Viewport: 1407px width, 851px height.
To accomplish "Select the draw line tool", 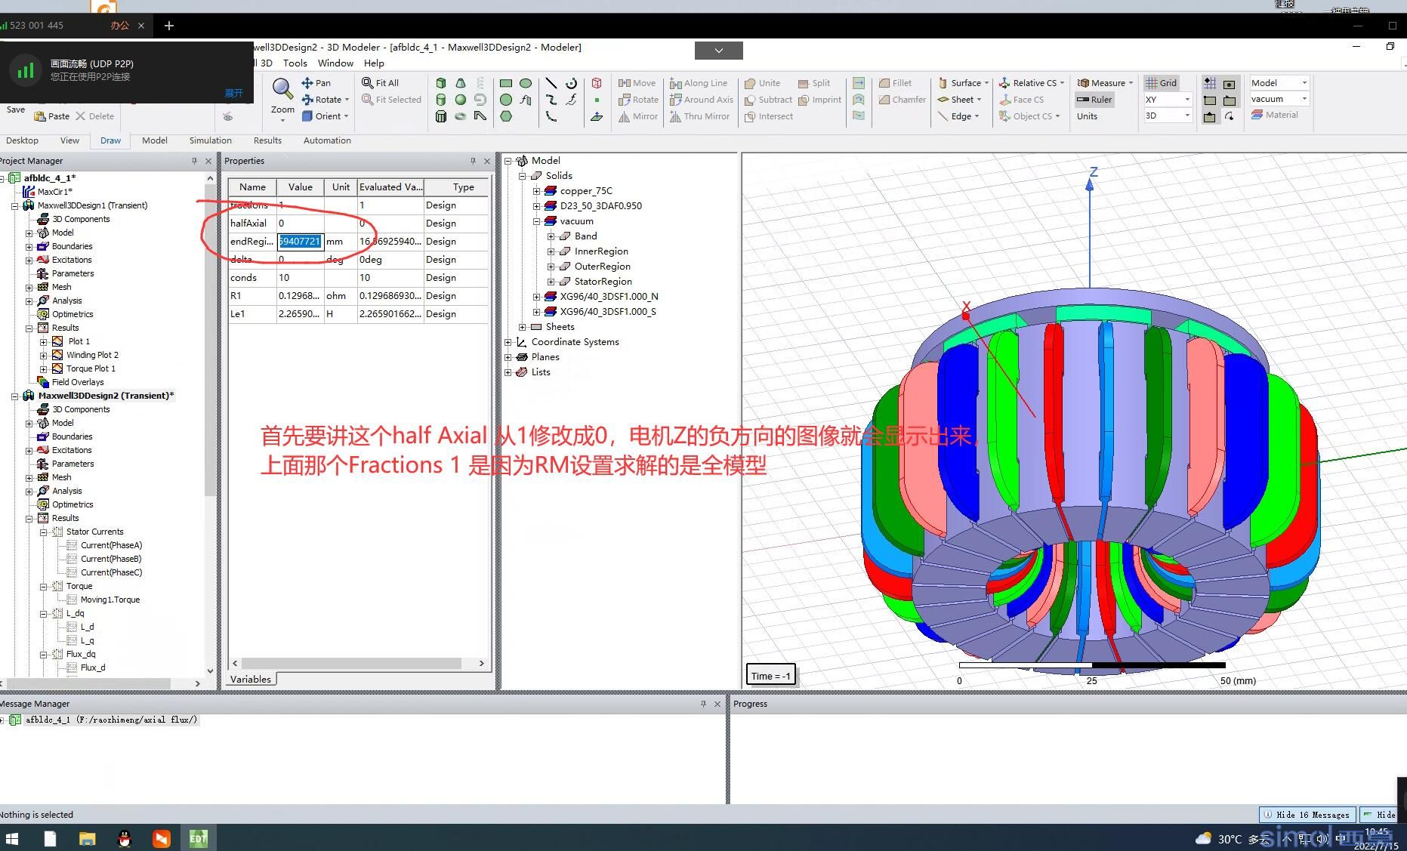I will pyautogui.click(x=551, y=83).
